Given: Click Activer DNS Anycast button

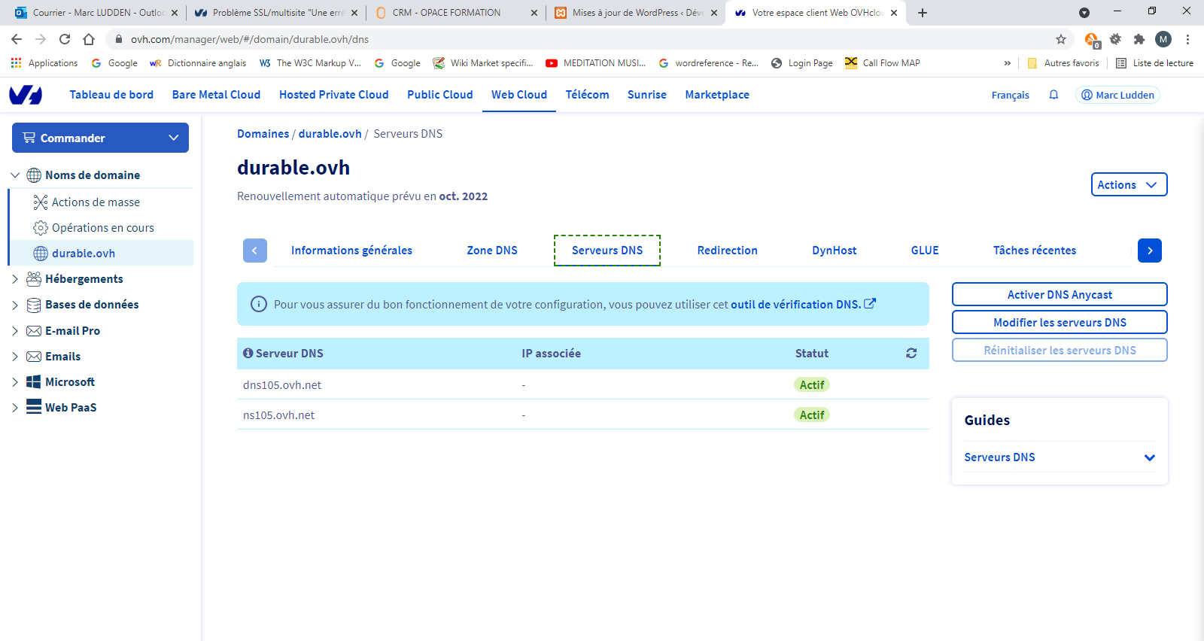Looking at the screenshot, I should coord(1059,294).
